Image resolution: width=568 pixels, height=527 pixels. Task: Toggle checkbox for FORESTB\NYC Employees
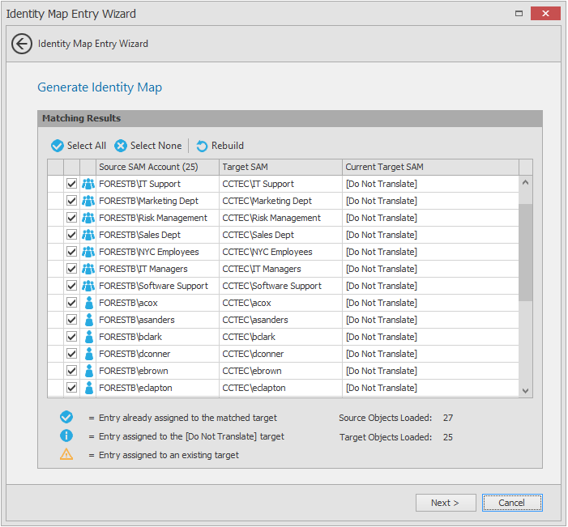pos(71,252)
